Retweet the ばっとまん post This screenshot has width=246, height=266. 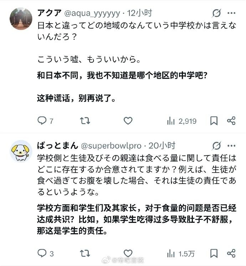85,254
